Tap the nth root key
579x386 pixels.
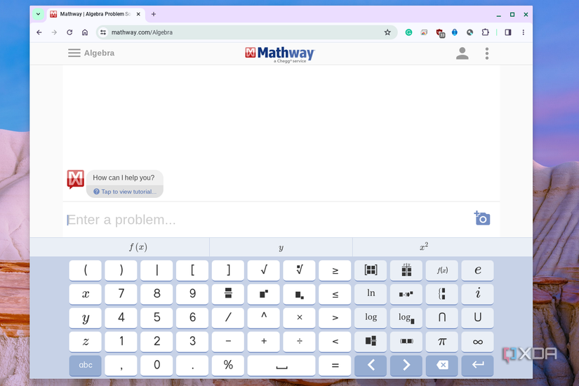[x=300, y=270]
